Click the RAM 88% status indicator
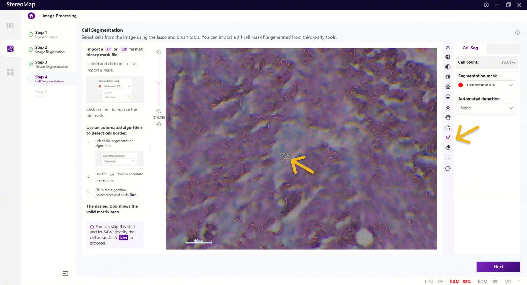This screenshot has height=285, width=527. pos(460,282)
